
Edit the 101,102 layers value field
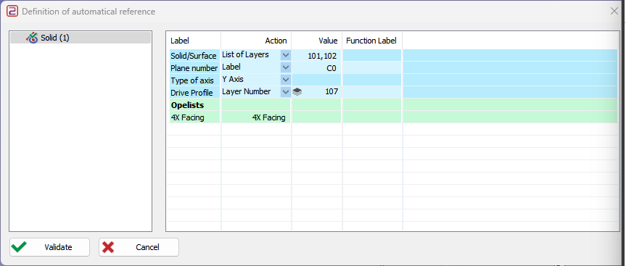tap(316, 55)
